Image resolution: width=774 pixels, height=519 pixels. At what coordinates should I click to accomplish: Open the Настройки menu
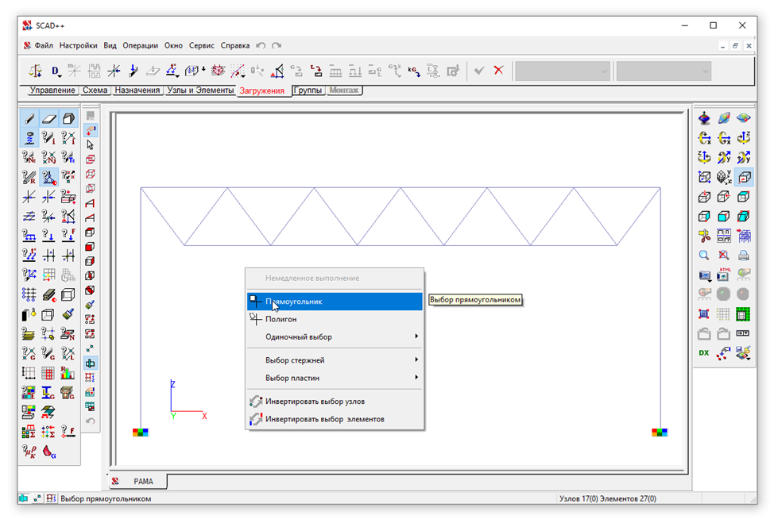[78, 45]
